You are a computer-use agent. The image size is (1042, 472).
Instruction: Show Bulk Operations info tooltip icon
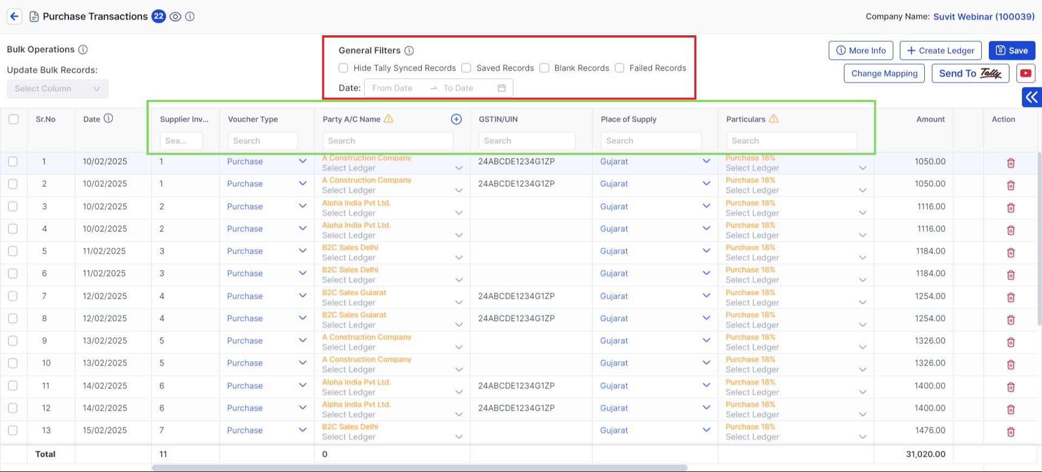[x=83, y=49]
